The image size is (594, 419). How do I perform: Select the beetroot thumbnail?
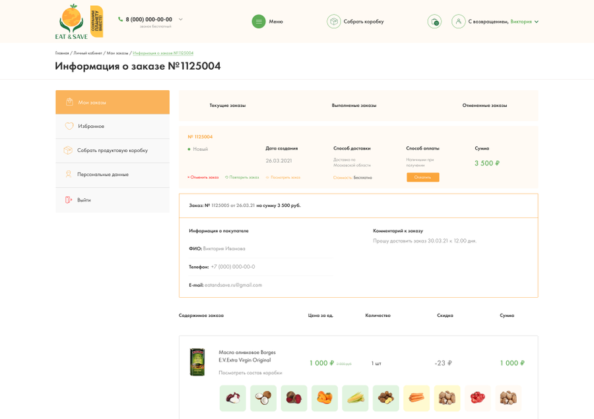coord(294,398)
